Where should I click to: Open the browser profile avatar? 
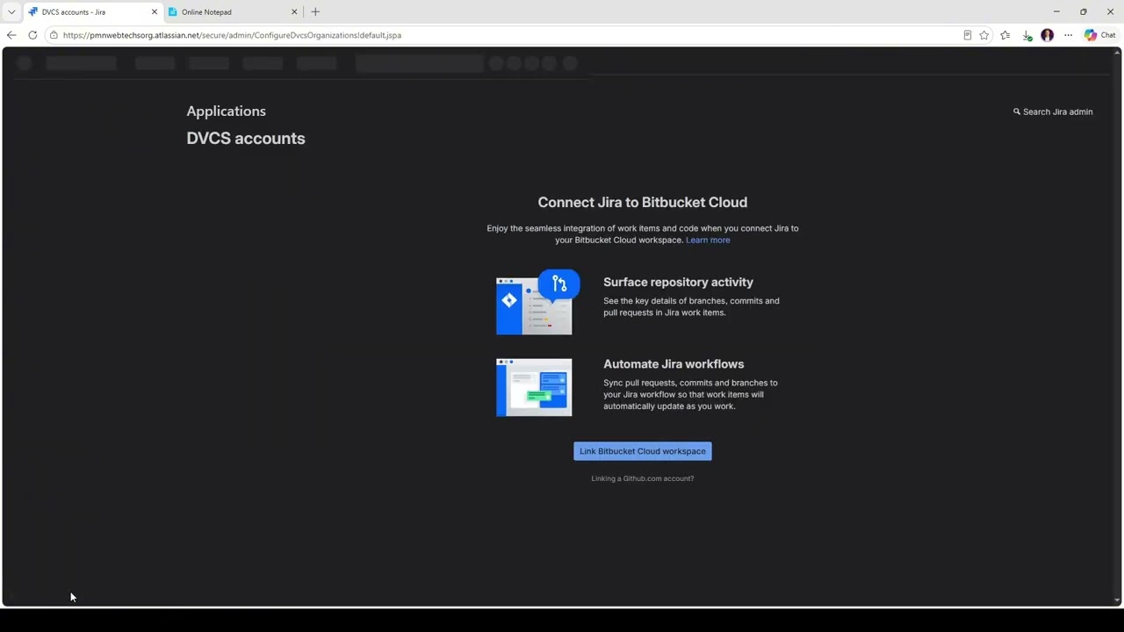(1047, 35)
